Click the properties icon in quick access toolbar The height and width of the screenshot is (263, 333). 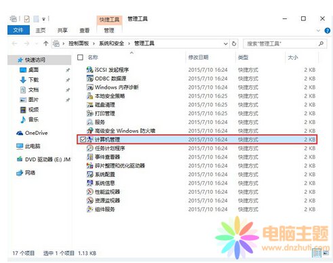click(26, 19)
